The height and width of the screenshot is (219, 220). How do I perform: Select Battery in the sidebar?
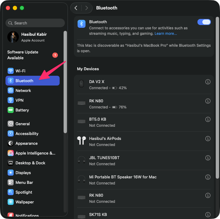[33, 110]
